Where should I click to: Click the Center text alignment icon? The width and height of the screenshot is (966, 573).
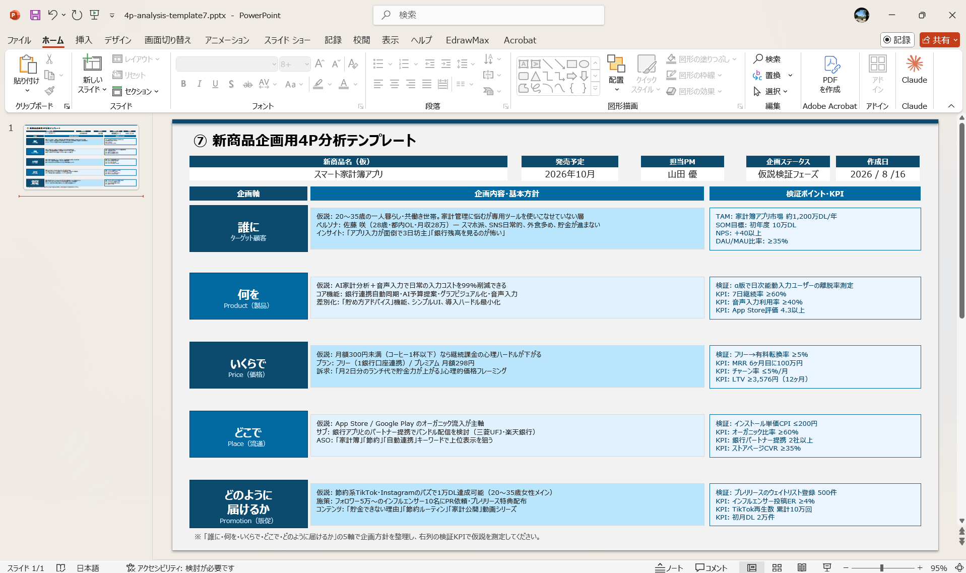(395, 84)
